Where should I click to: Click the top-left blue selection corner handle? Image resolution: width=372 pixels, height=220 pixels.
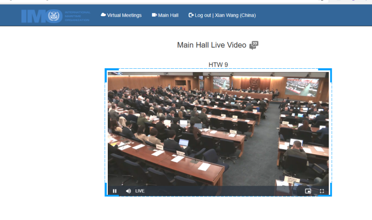106,70
